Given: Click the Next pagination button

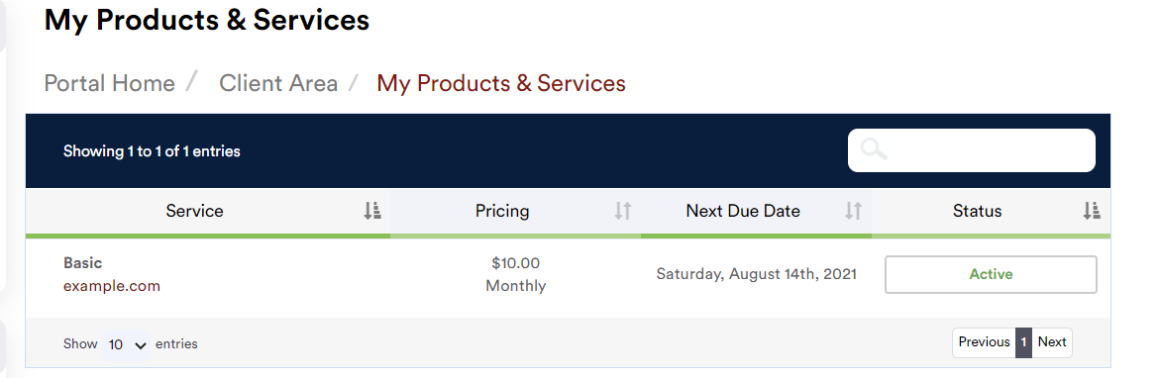Looking at the screenshot, I should click(x=1051, y=342).
